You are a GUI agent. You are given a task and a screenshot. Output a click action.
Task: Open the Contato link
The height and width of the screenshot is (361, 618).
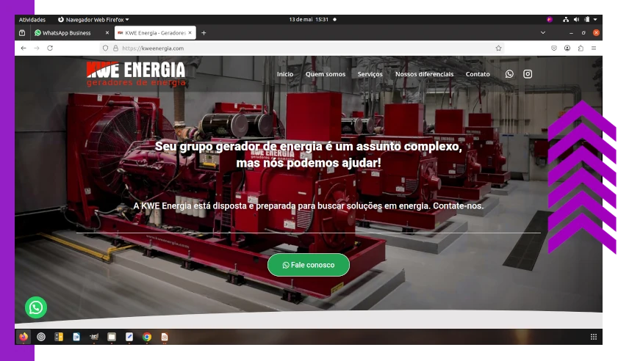(x=478, y=74)
